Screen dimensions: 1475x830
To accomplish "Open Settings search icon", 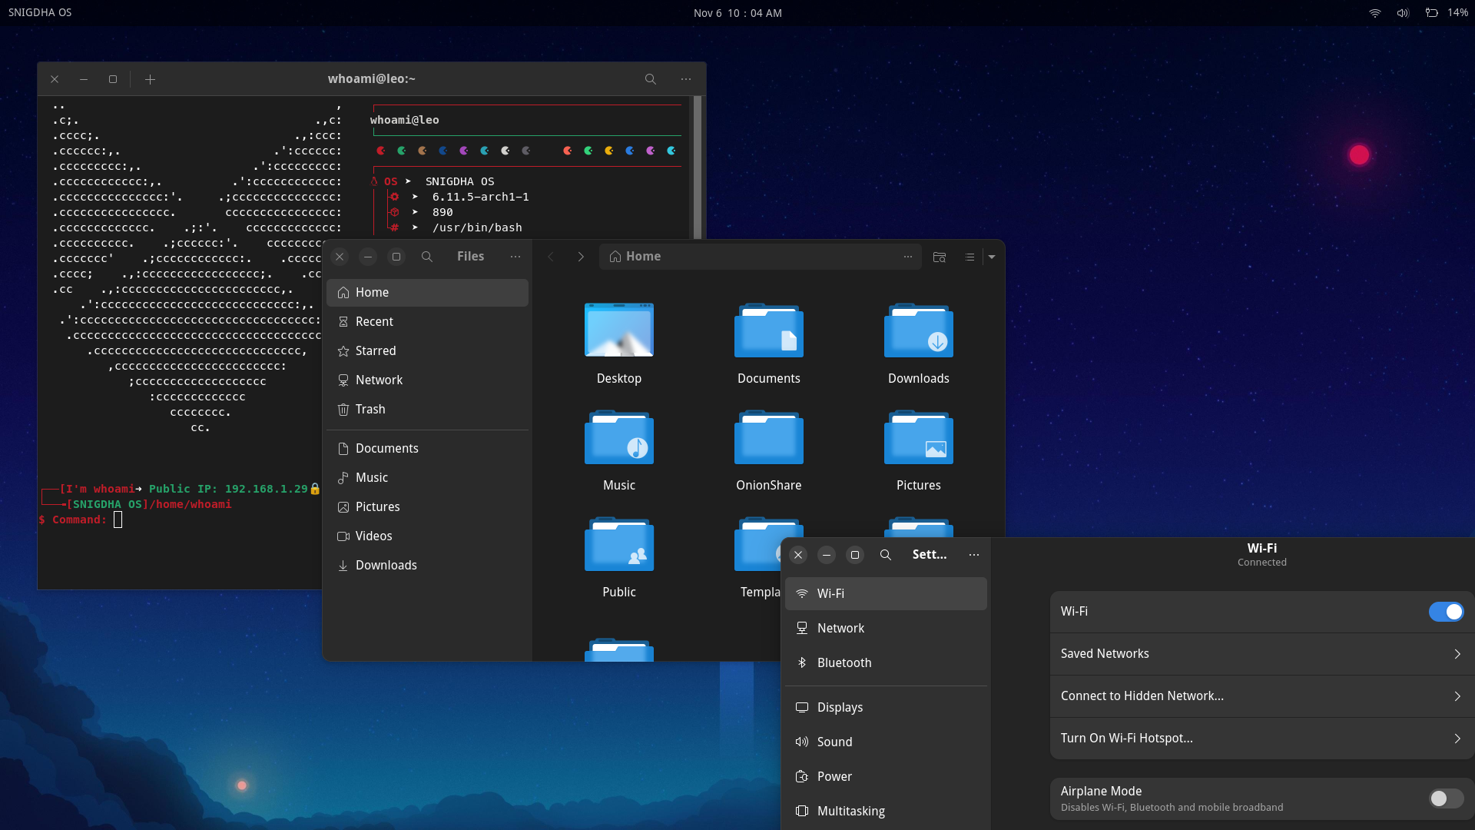I will tap(886, 555).
